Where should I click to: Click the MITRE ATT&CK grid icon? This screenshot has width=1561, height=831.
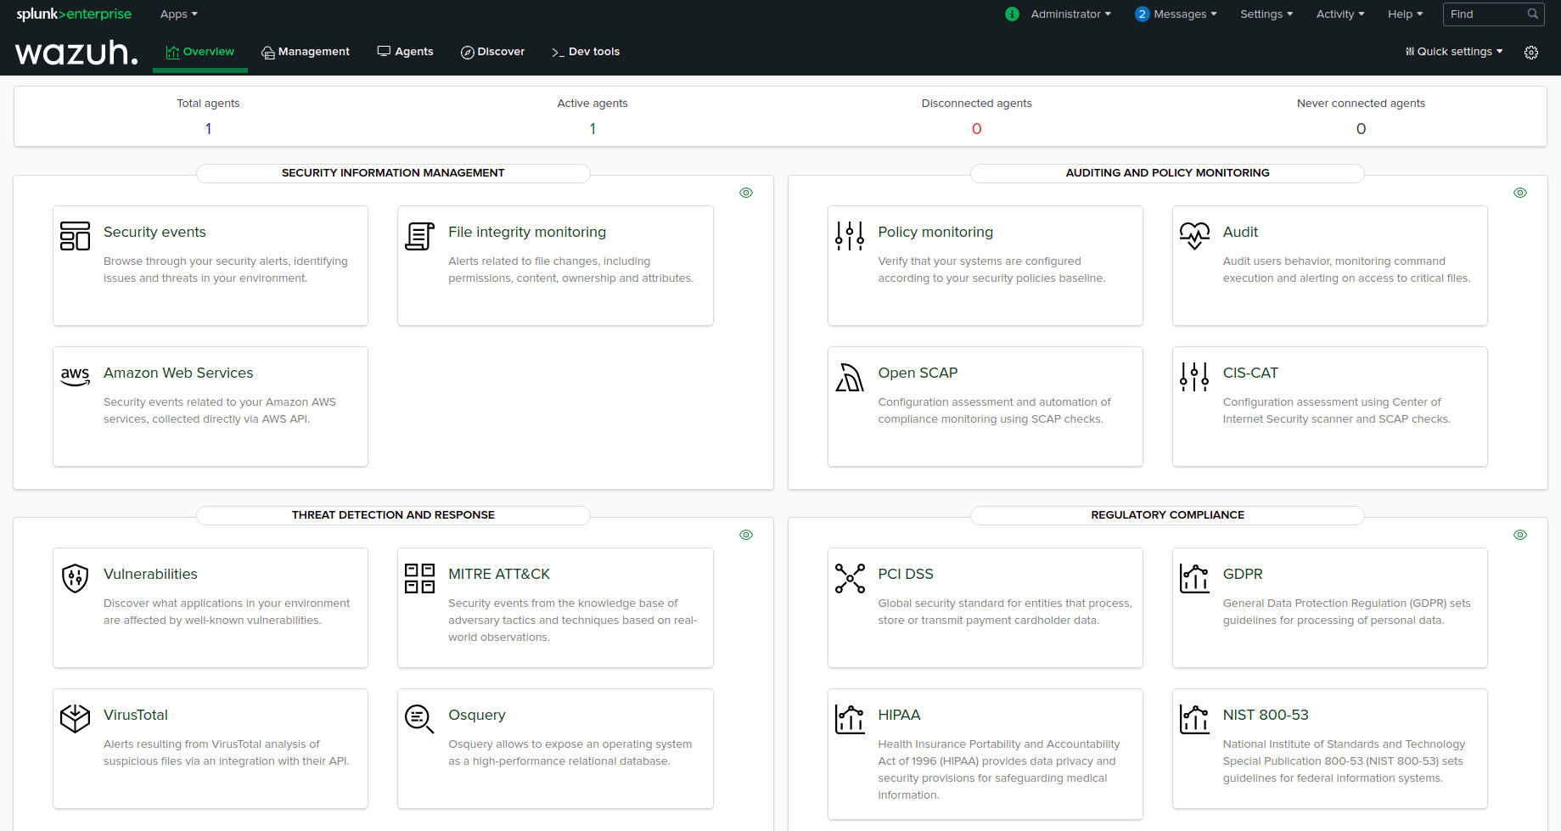click(x=419, y=578)
